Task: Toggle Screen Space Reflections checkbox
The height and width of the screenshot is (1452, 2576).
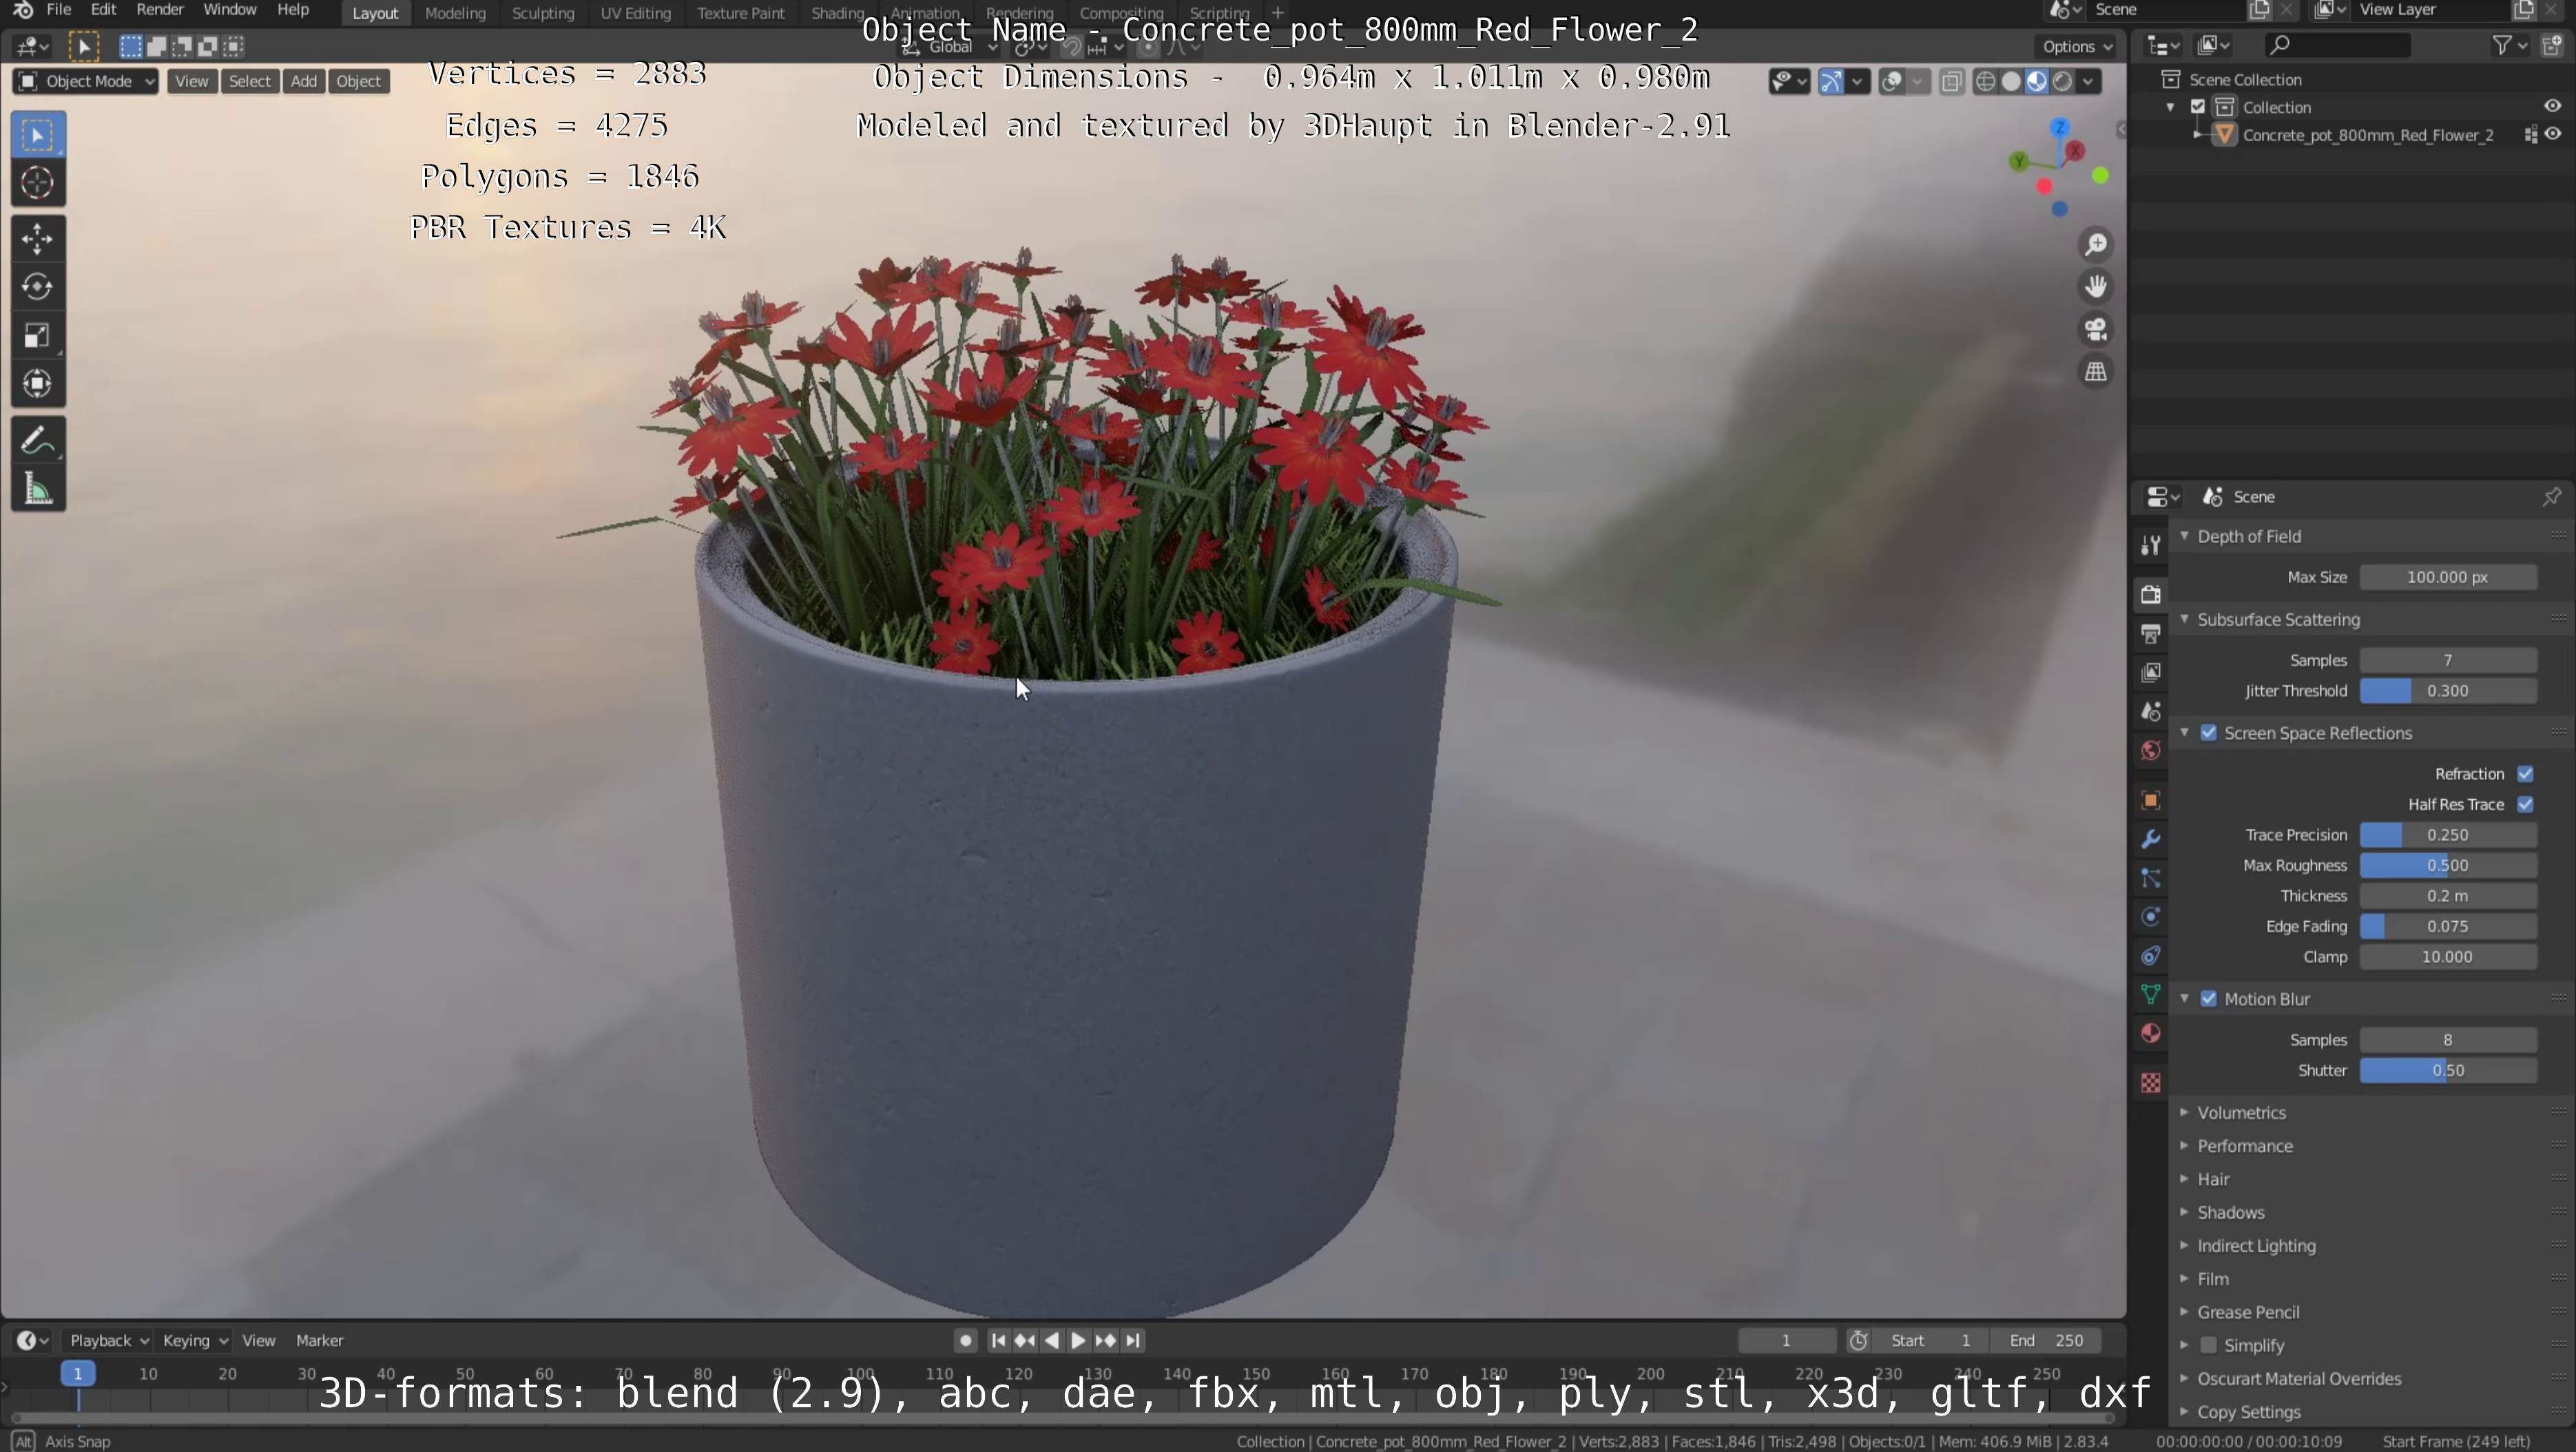Action: (x=2208, y=733)
